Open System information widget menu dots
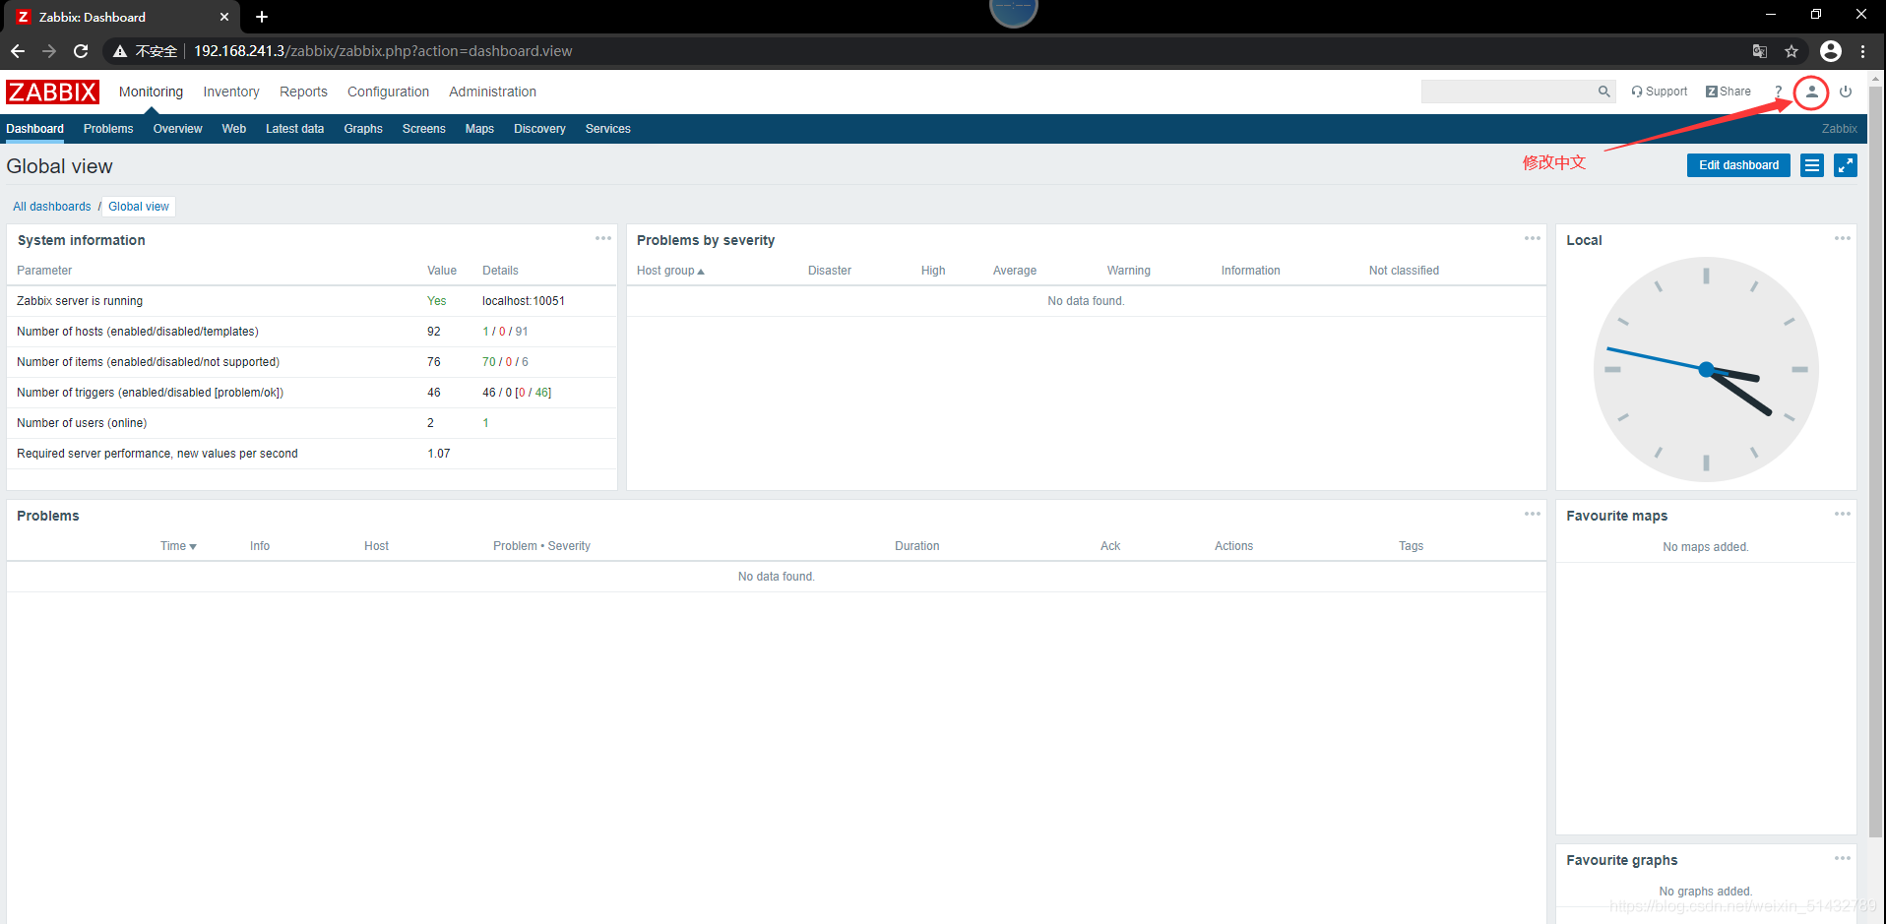 603,238
